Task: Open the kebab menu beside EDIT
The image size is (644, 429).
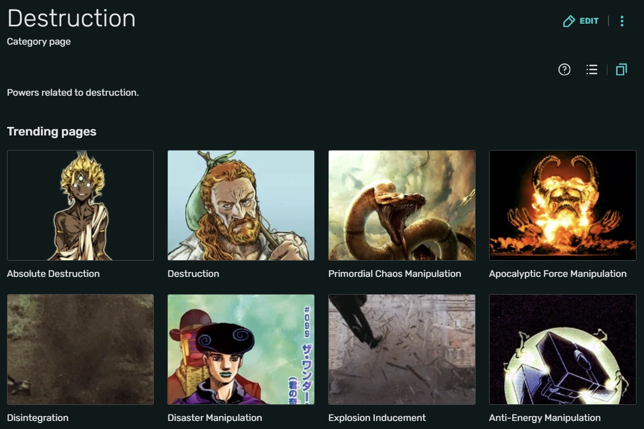Action: click(621, 20)
